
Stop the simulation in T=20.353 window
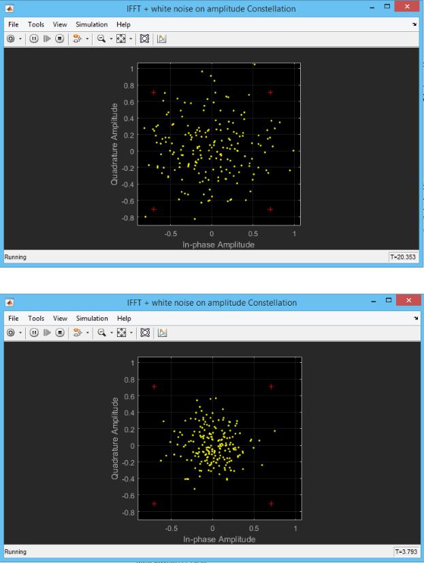pyautogui.click(x=60, y=39)
